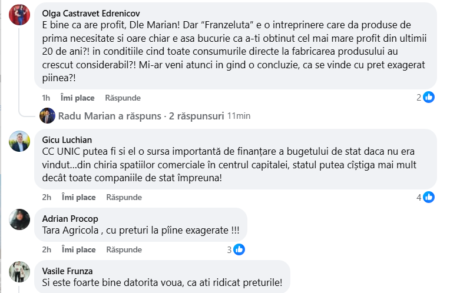
Task: Click like reaction icon on Olga's comment
Action: click(429, 97)
